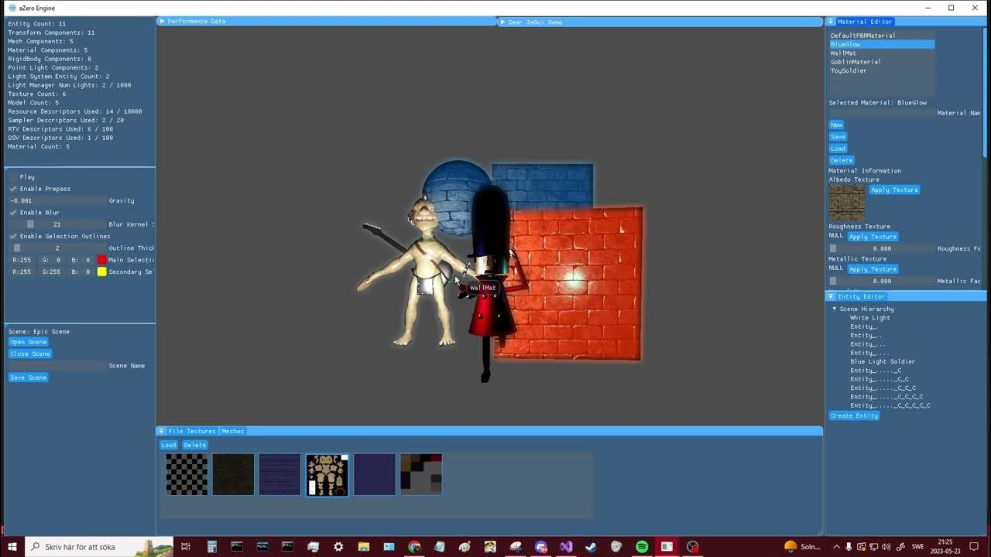The width and height of the screenshot is (991, 557).
Task: Load a texture in Textures panel
Action: pyautogui.click(x=169, y=445)
